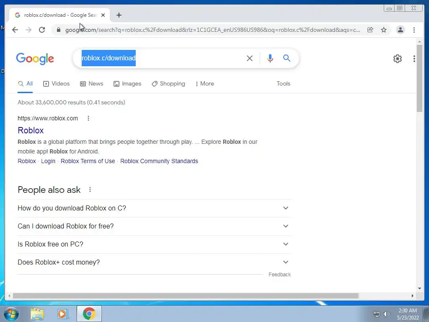The height and width of the screenshot is (322, 429).
Task: Click the Feedback link
Action: click(279, 274)
